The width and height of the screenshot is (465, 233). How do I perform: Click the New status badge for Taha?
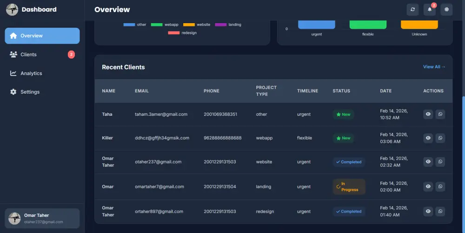pyautogui.click(x=343, y=114)
